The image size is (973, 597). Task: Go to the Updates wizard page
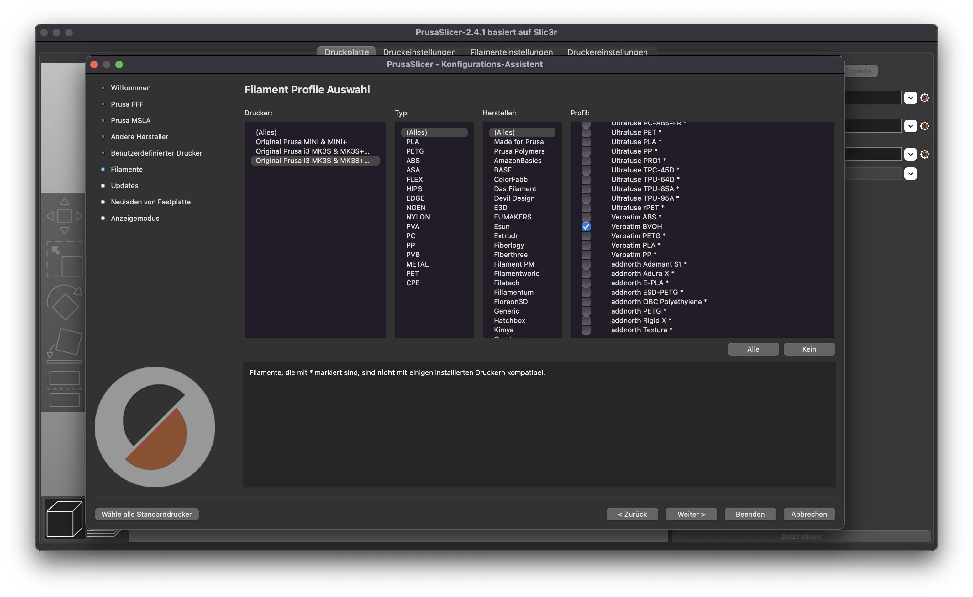[x=124, y=186]
